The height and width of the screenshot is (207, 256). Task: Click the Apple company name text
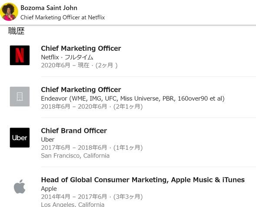(x=49, y=189)
